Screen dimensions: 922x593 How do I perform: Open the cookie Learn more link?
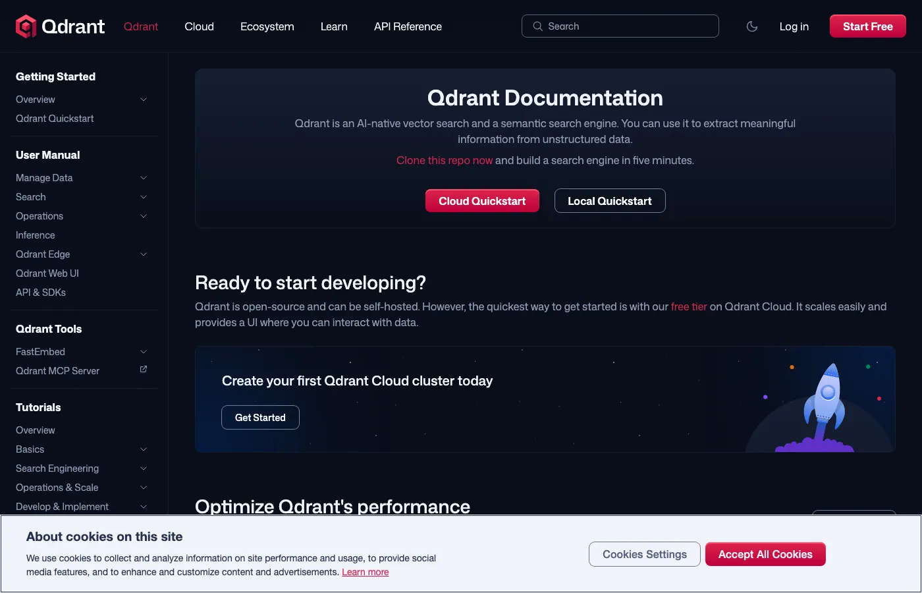click(x=366, y=572)
